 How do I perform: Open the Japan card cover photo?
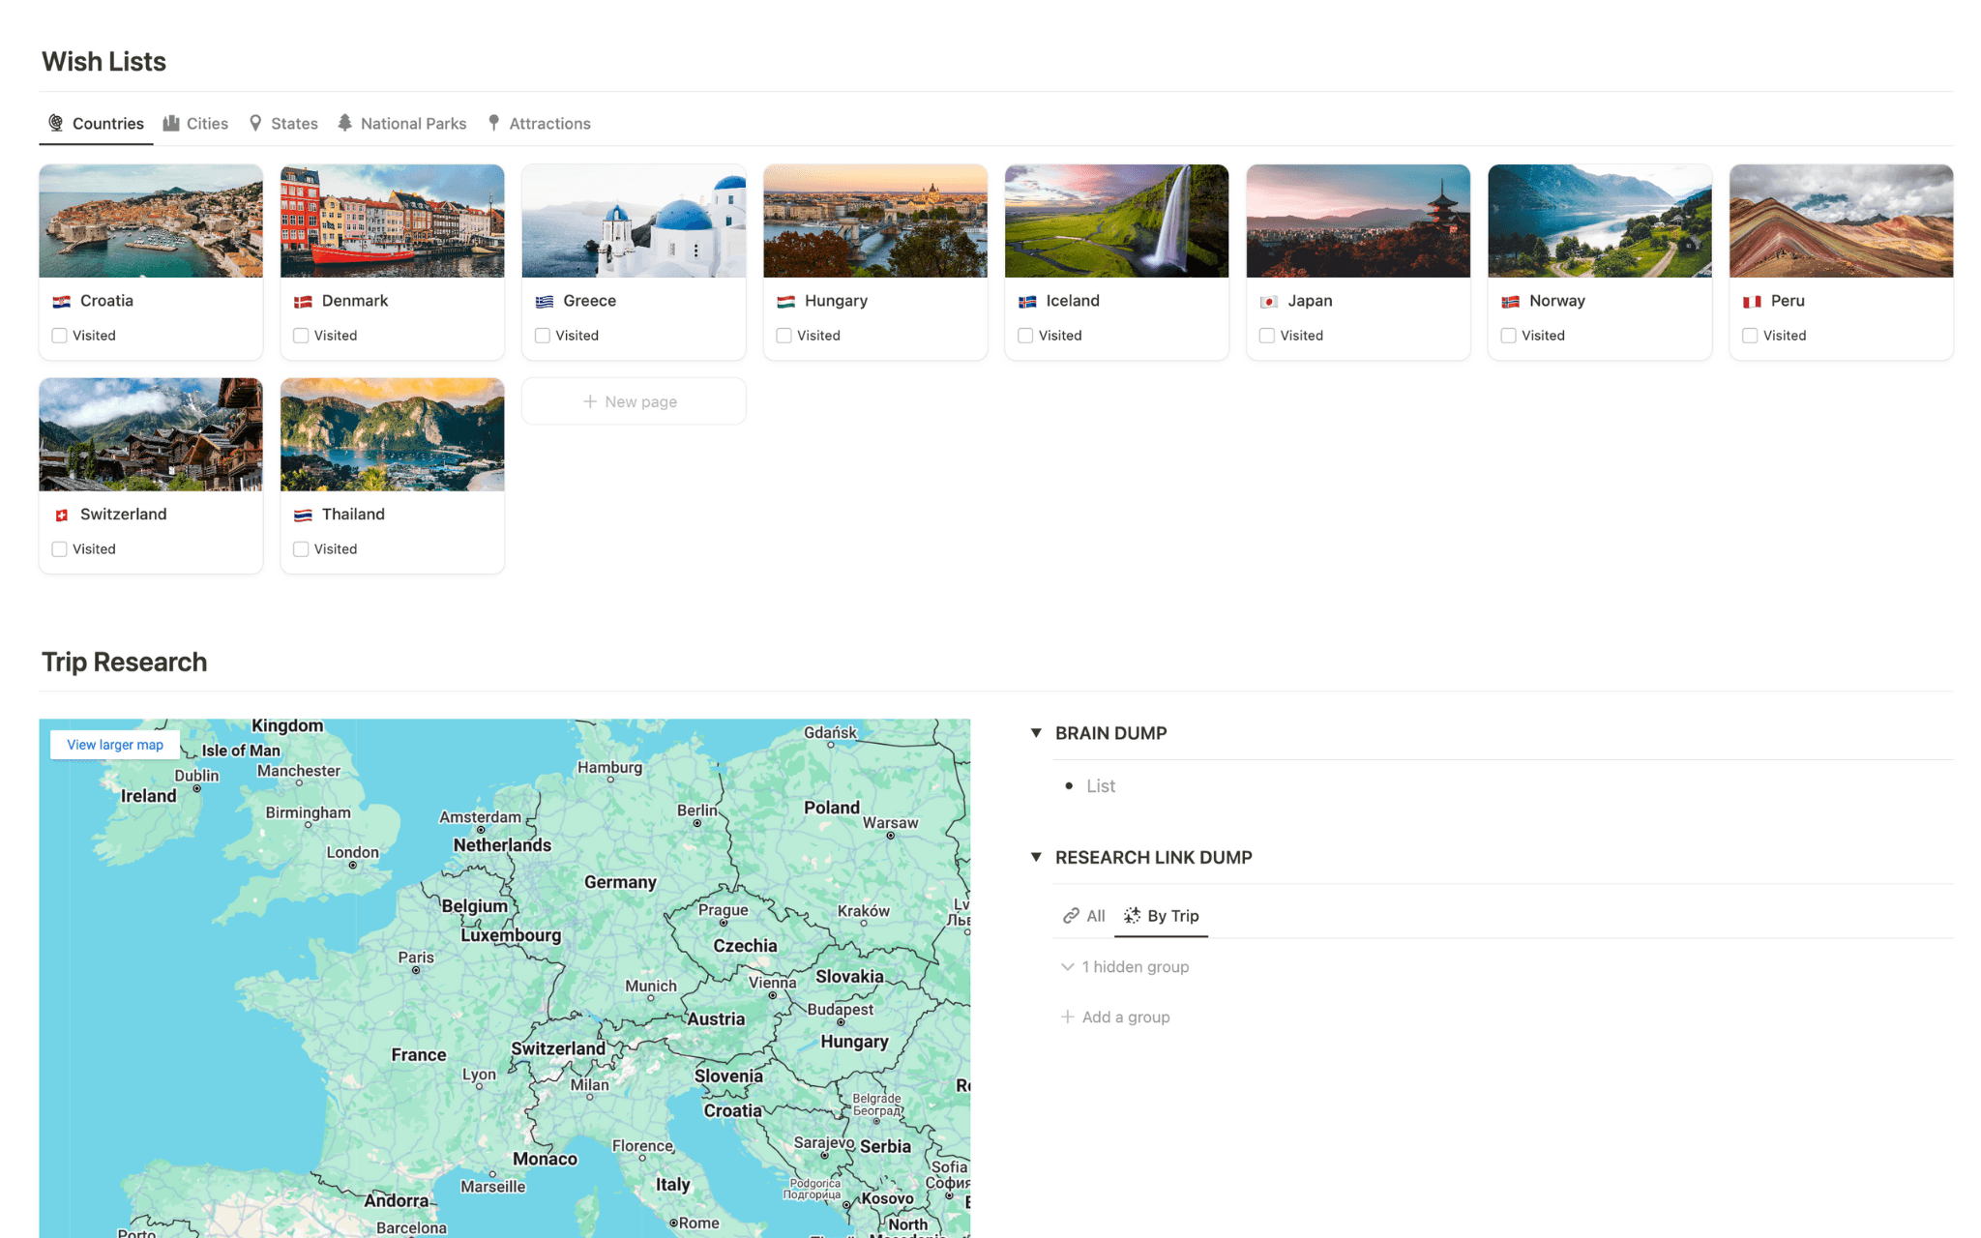[1358, 221]
